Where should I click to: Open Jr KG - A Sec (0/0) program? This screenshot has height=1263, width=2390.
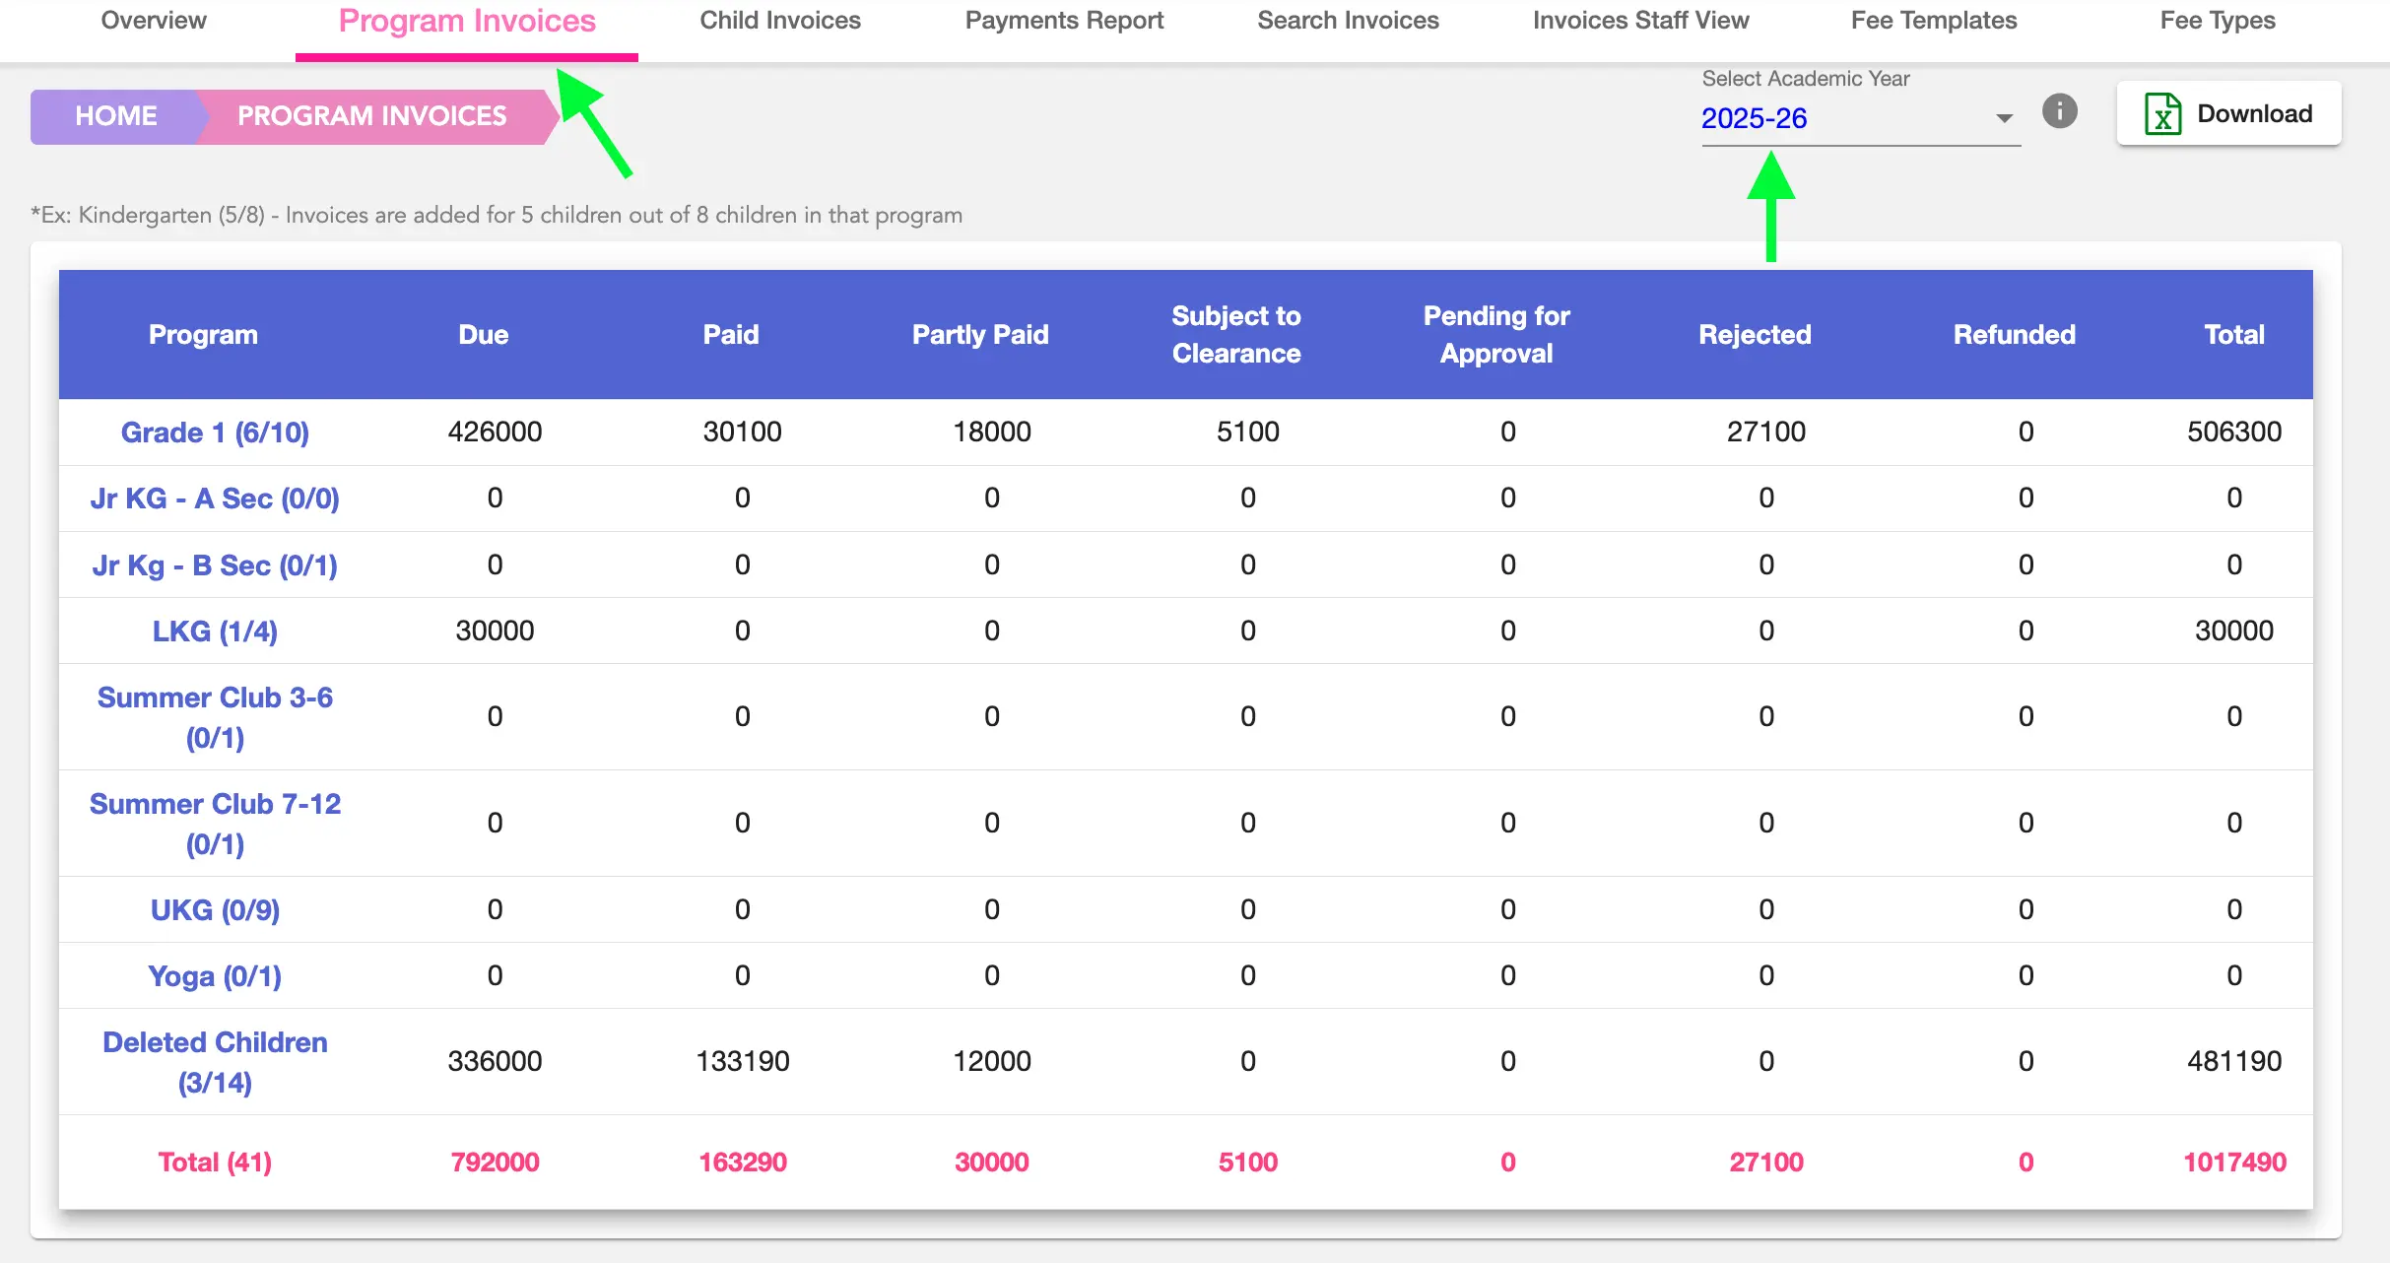(x=215, y=499)
